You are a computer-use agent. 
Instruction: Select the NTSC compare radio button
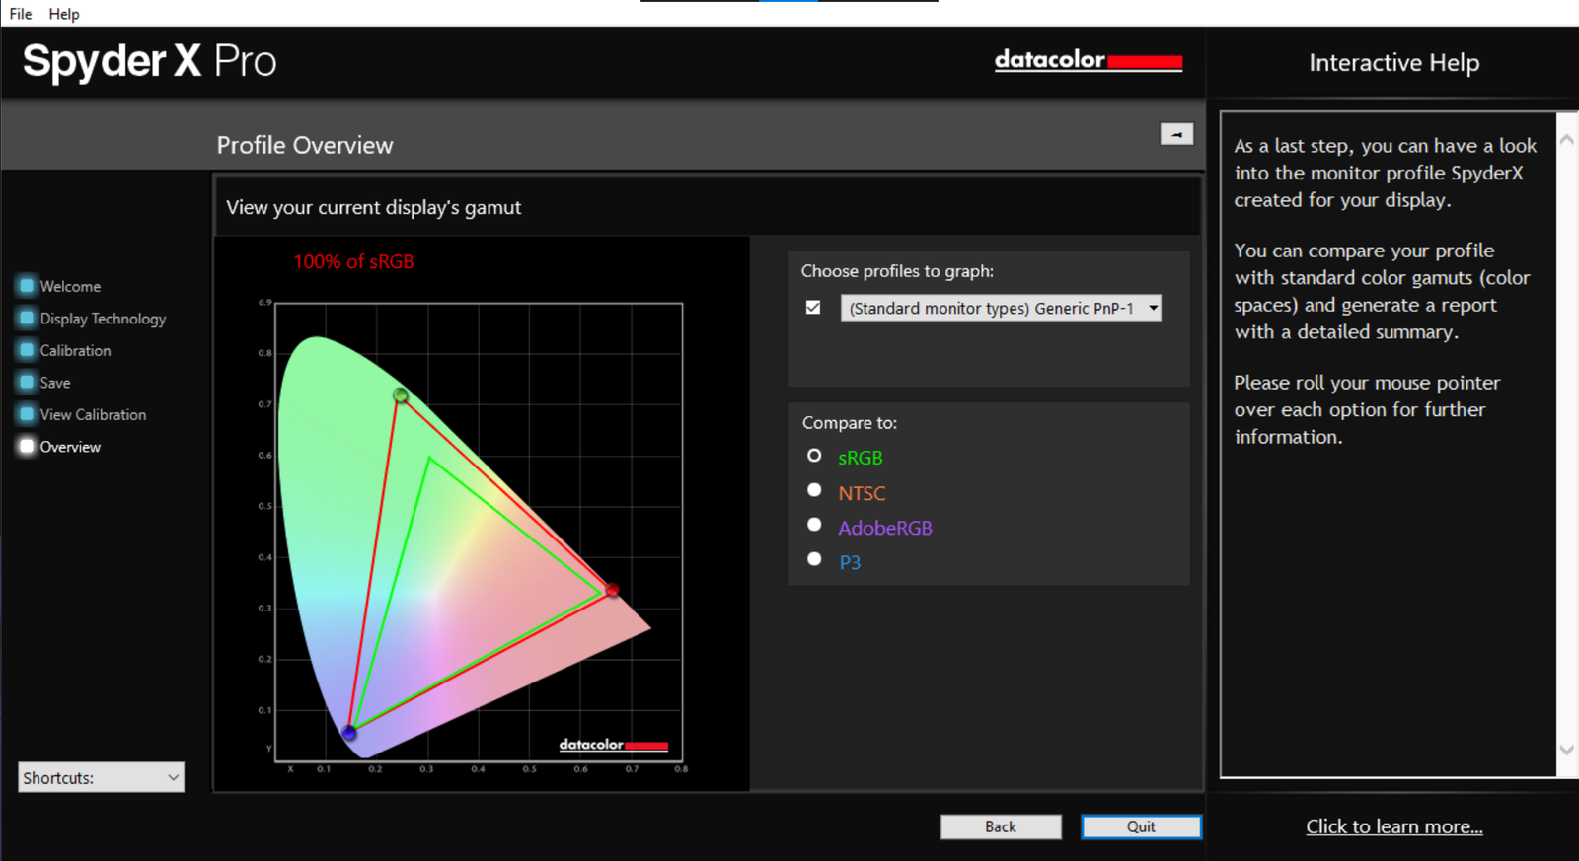814,490
